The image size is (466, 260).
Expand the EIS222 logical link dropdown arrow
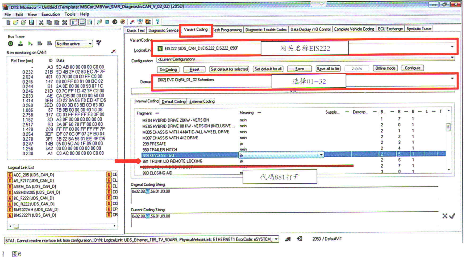(x=452, y=47)
